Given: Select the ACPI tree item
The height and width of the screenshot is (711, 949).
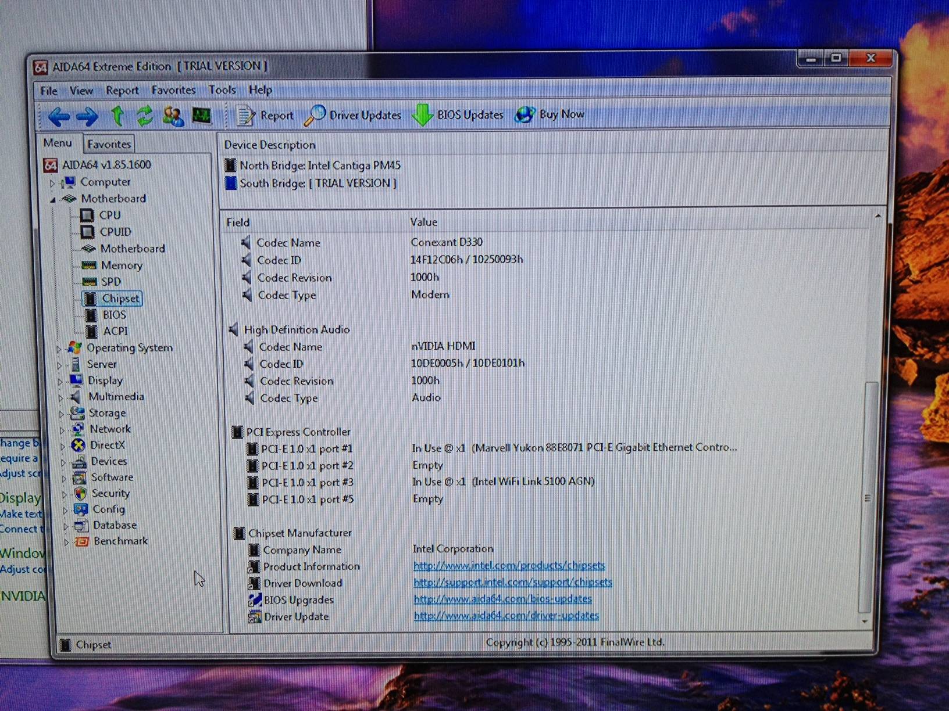Looking at the screenshot, I should coord(115,331).
